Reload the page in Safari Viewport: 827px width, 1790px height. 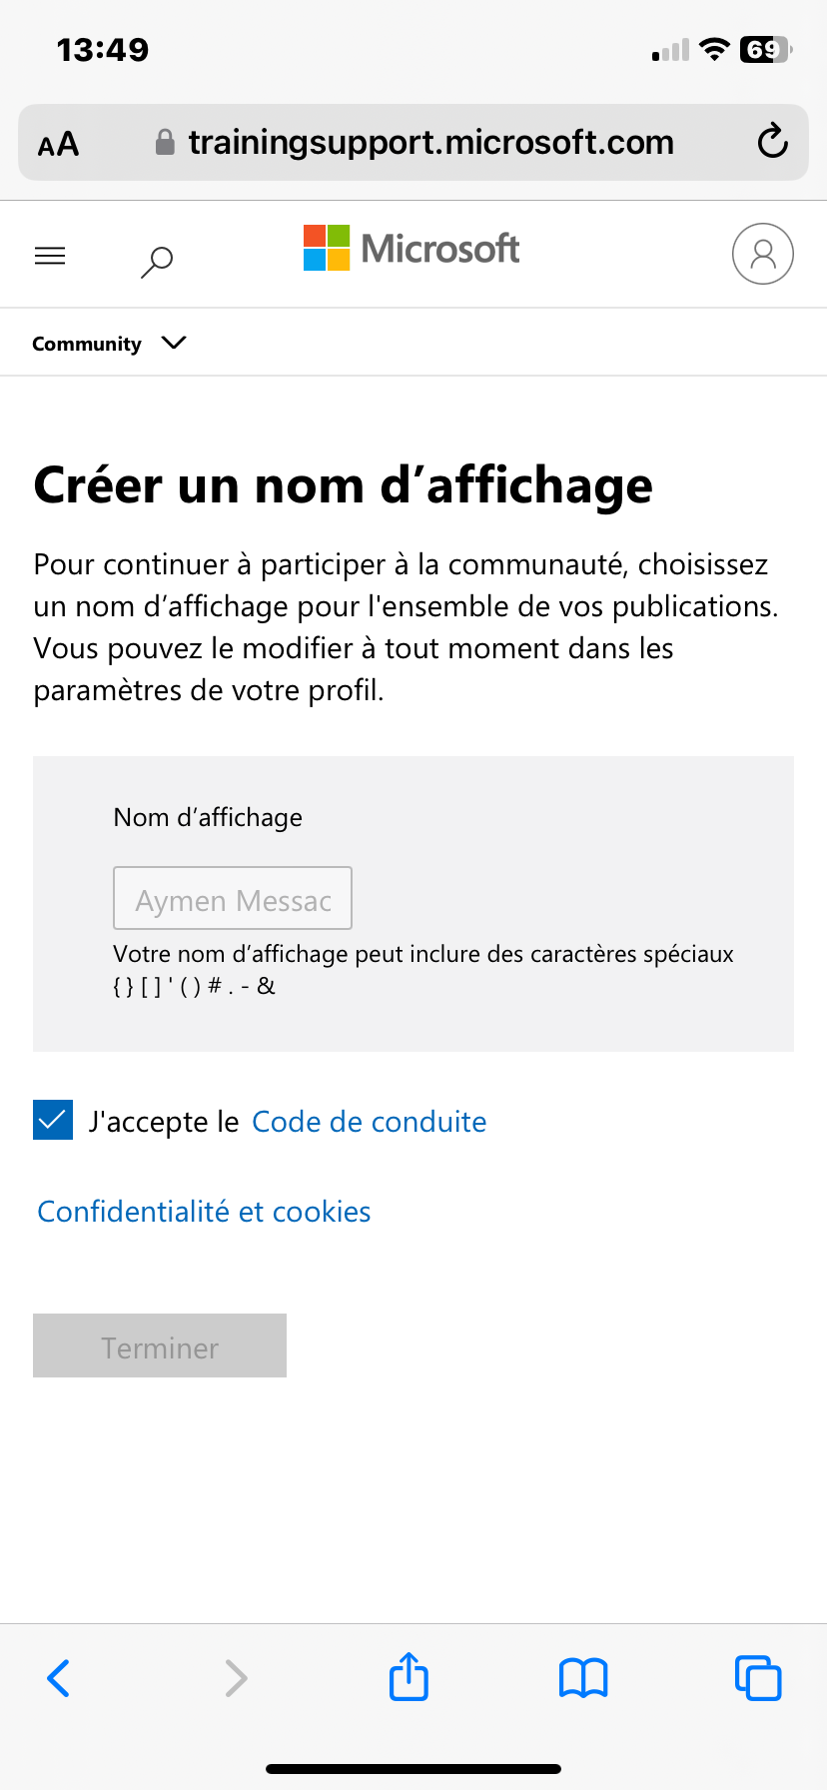773,142
